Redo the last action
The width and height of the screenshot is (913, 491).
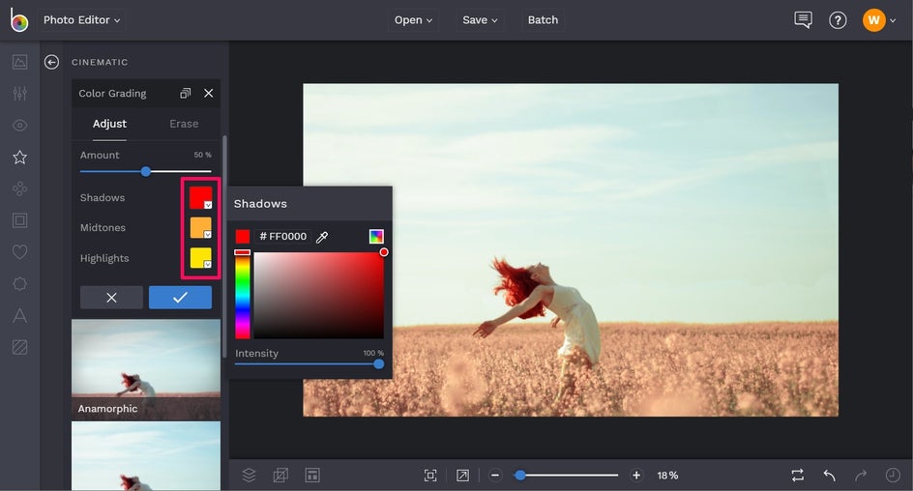click(861, 476)
